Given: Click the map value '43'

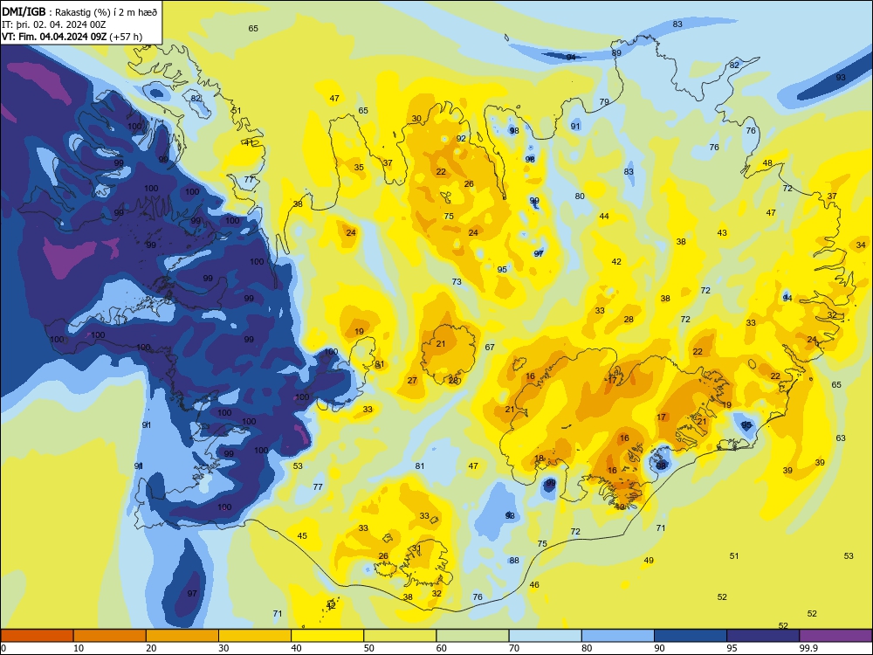Looking at the screenshot, I should (x=722, y=233).
